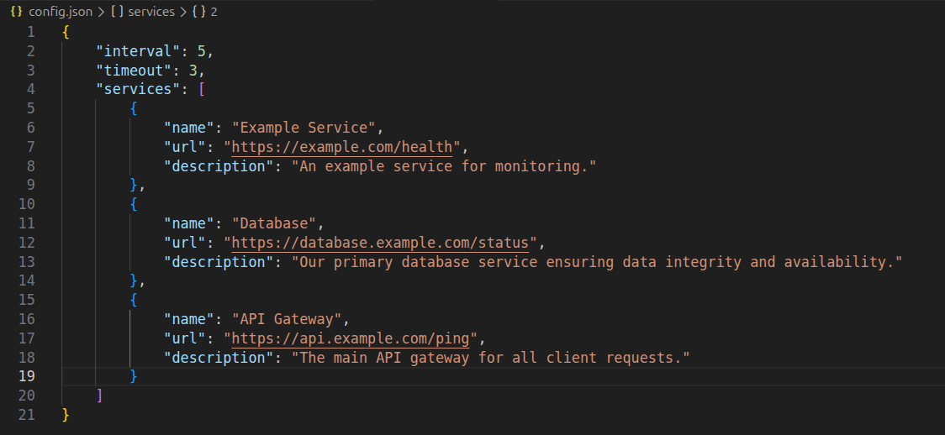Screen dimensions: 945x435
Task: Click the "Database" name string
Action: pyautogui.click(x=274, y=223)
